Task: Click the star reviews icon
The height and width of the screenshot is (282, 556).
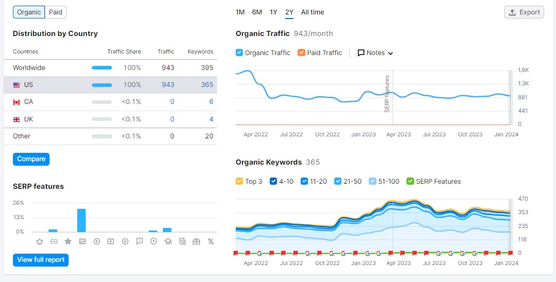Action: coord(68,241)
